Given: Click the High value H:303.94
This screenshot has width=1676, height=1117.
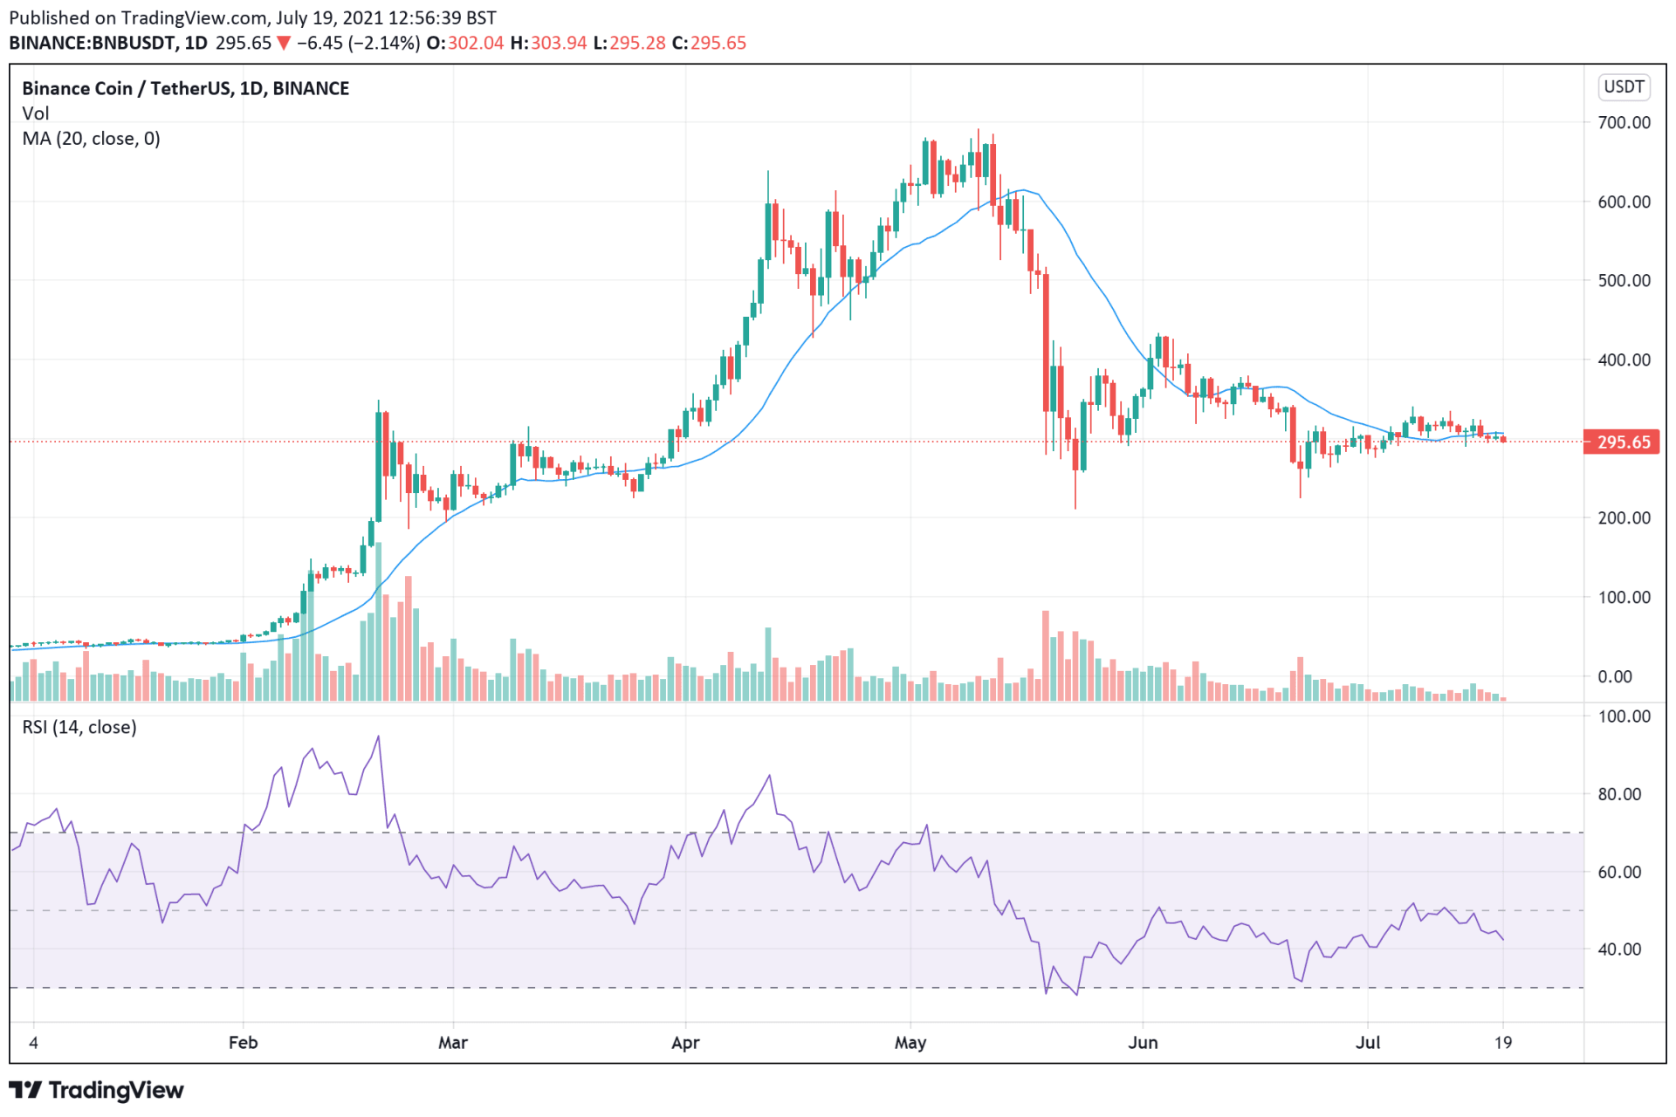Looking at the screenshot, I should [x=548, y=43].
